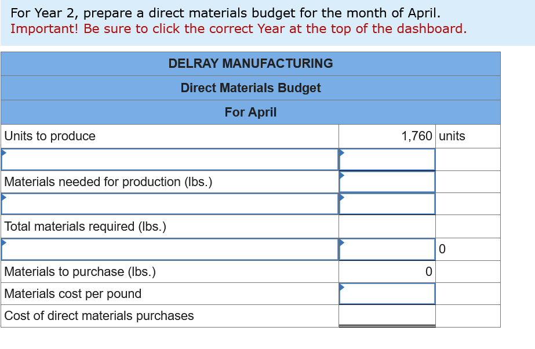Select the For April header cell

coord(250,112)
